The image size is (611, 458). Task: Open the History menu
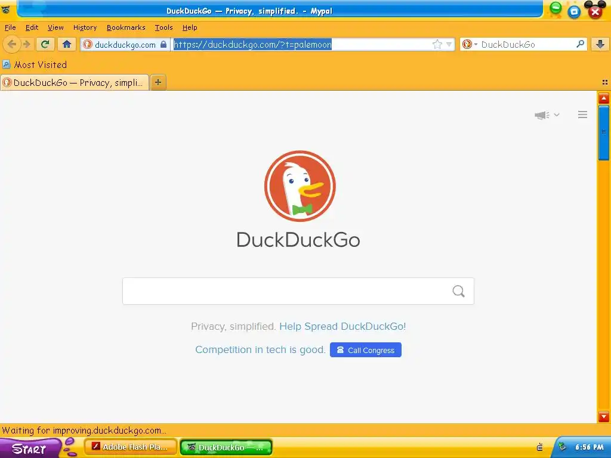[x=85, y=27]
